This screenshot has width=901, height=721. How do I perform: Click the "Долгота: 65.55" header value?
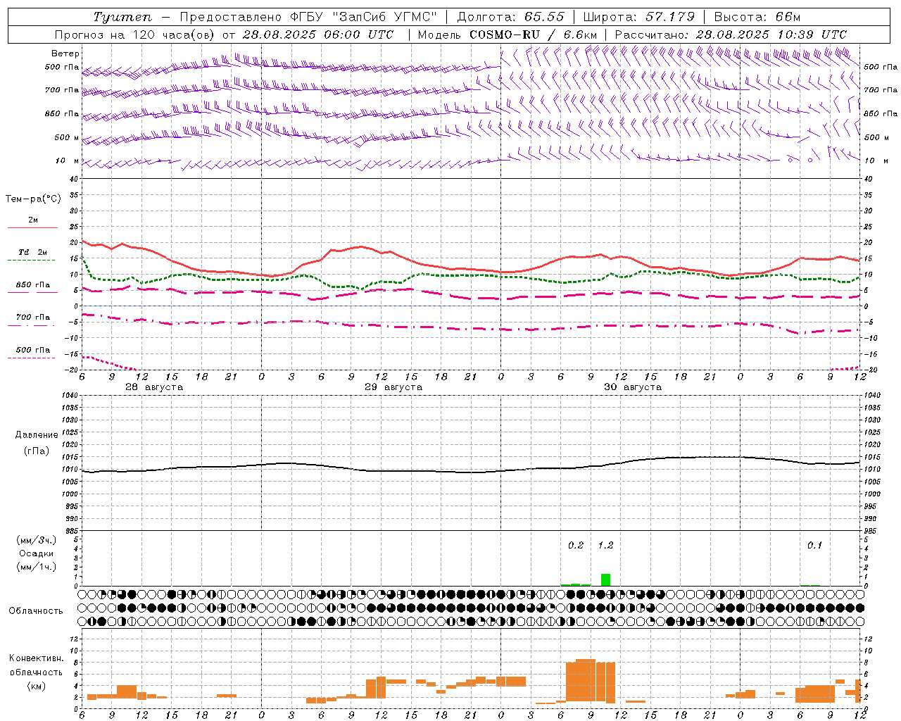pyautogui.click(x=510, y=17)
